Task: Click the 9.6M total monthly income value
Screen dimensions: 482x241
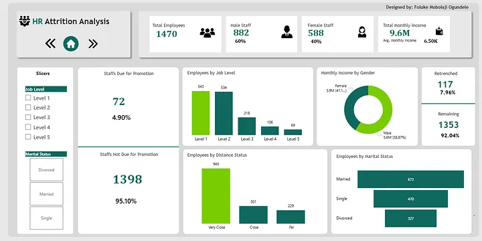Action: (400, 33)
